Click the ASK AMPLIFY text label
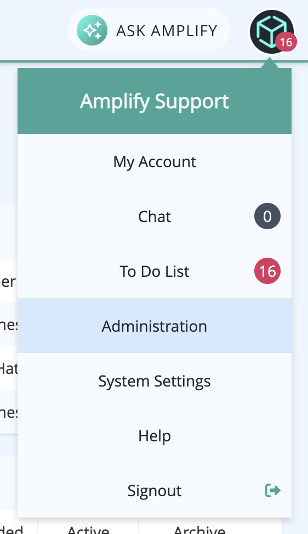This screenshot has height=534, width=308. tap(167, 31)
